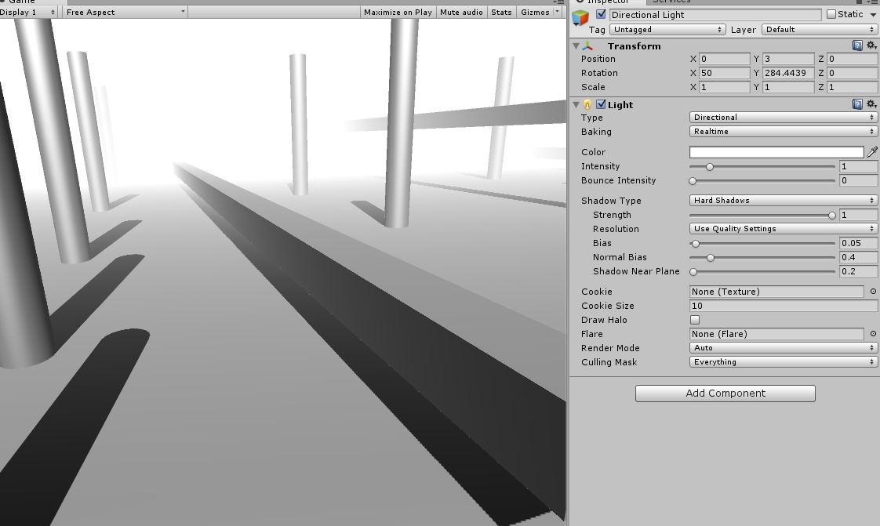Click the Position X field

(x=724, y=59)
